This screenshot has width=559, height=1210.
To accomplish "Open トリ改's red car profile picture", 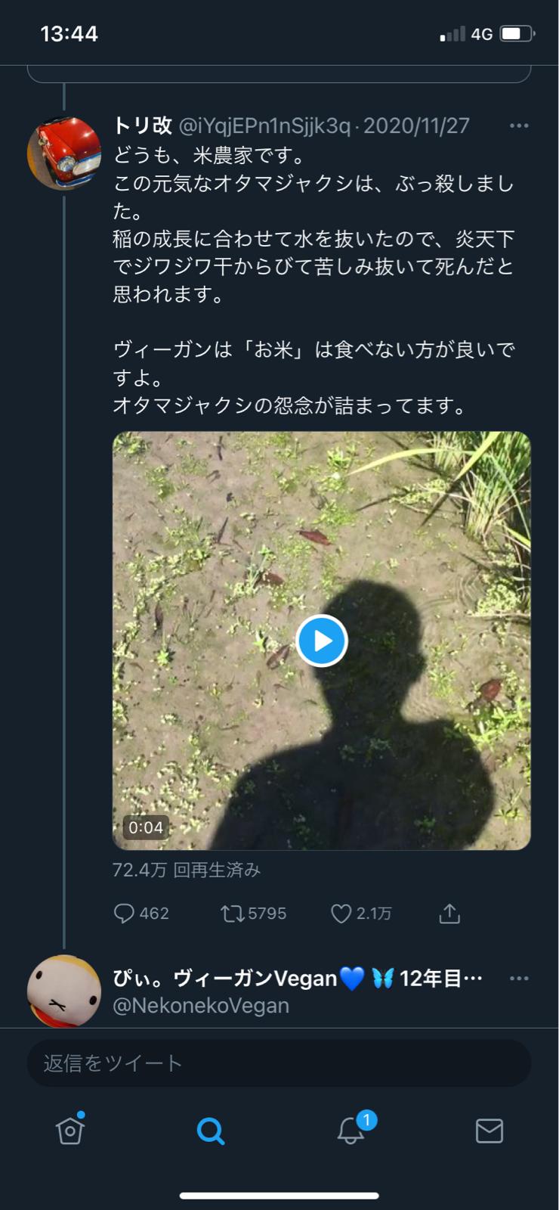I will (x=64, y=153).
